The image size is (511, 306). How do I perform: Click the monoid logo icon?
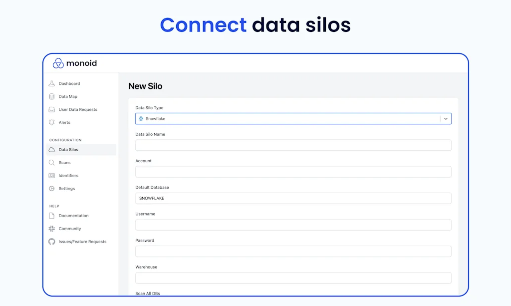(x=58, y=63)
